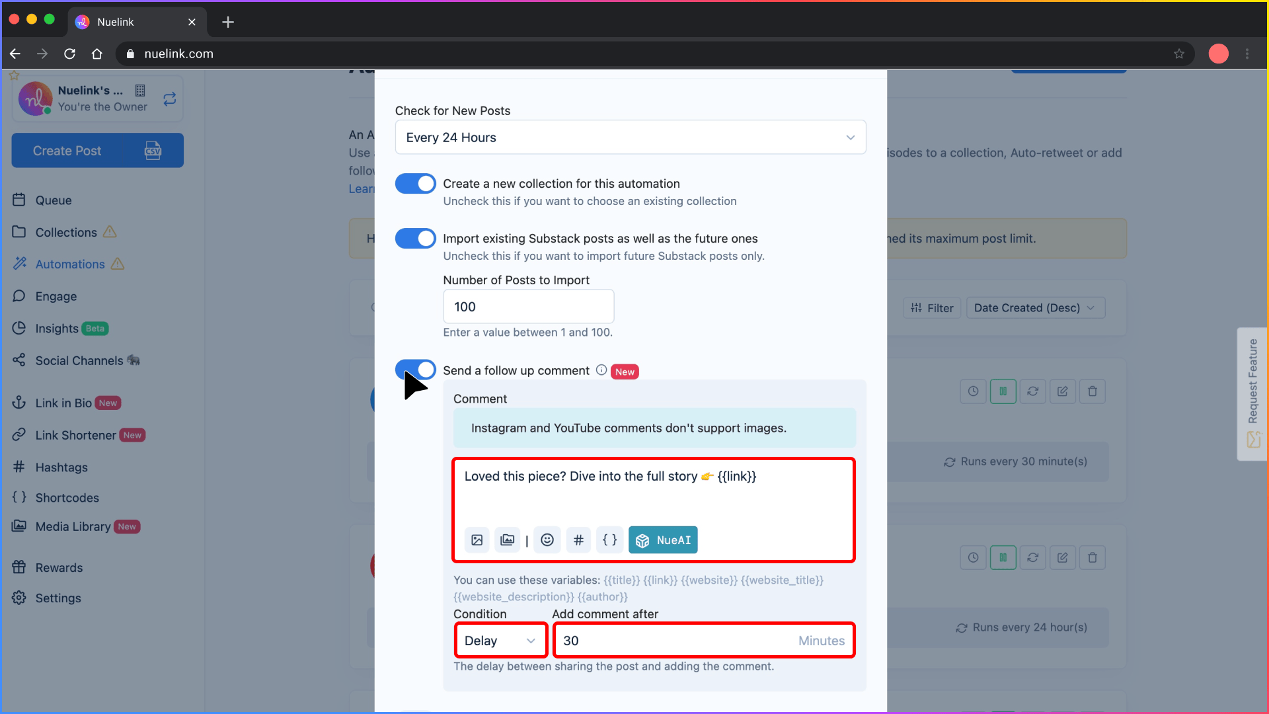Open the browser three-dot menu
The width and height of the screenshot is (1269, 714).
tap(1247, 54)
